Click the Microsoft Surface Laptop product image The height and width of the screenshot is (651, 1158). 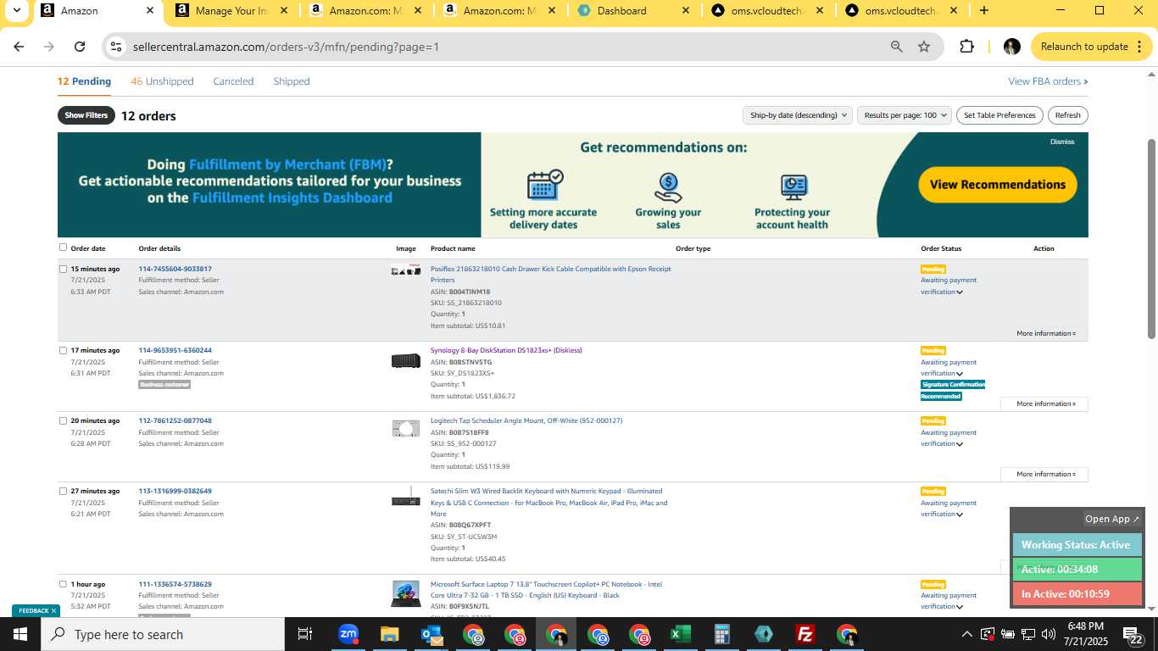tap(405, 593)
